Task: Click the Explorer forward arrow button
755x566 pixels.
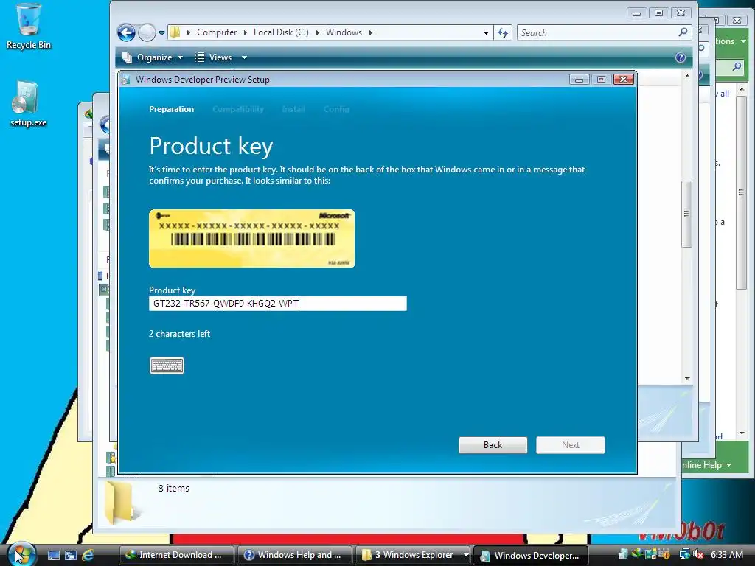Action: [x=147, y=32]
